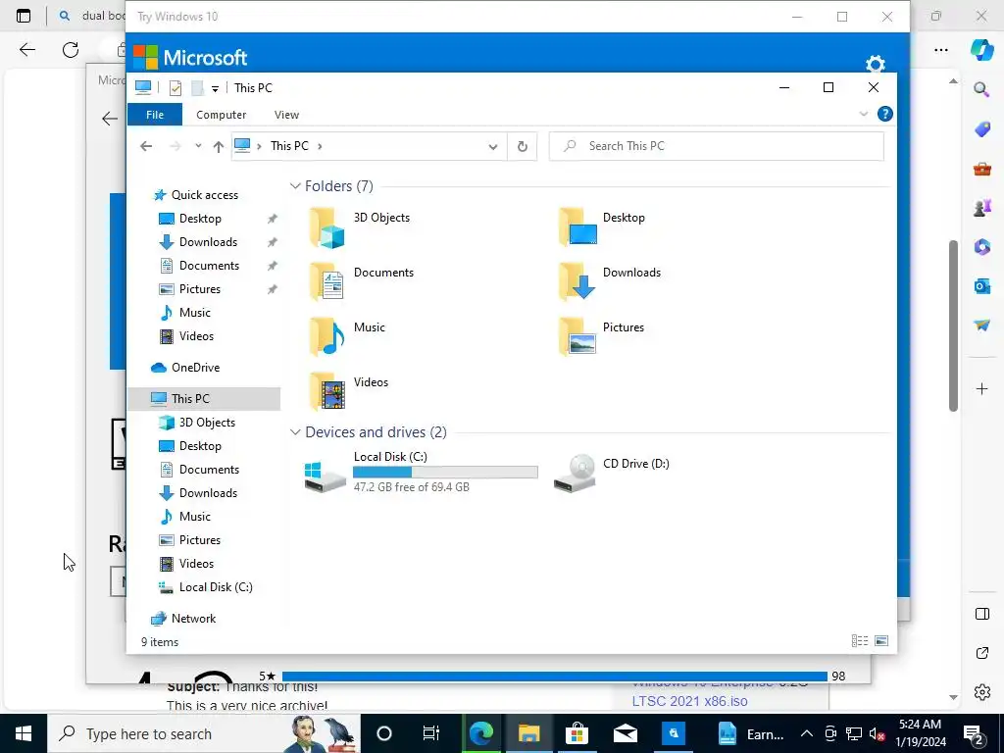Switch to Details view icon in status bar
The image size is (1004, 753).
tap(860, 641)
